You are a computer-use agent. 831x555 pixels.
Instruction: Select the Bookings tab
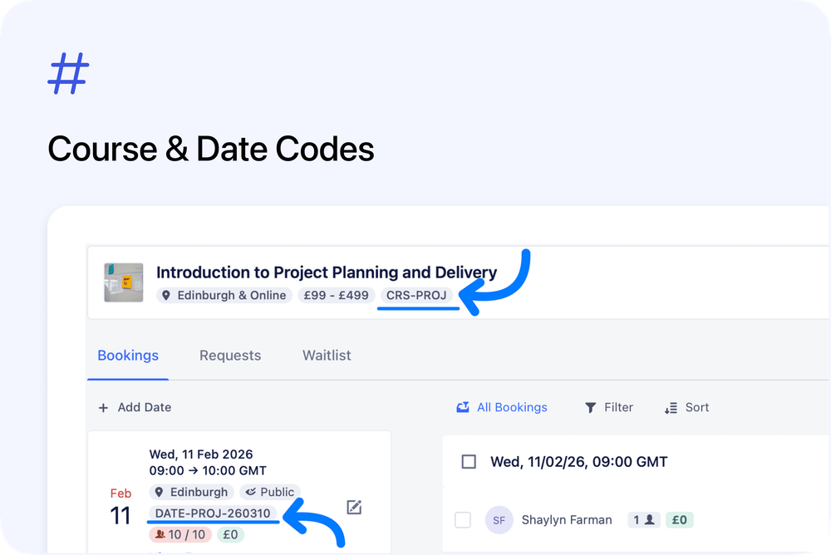128,355
